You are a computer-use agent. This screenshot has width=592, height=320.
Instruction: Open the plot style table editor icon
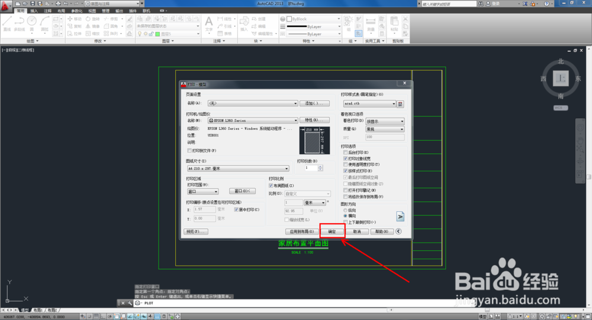point(401,103)
